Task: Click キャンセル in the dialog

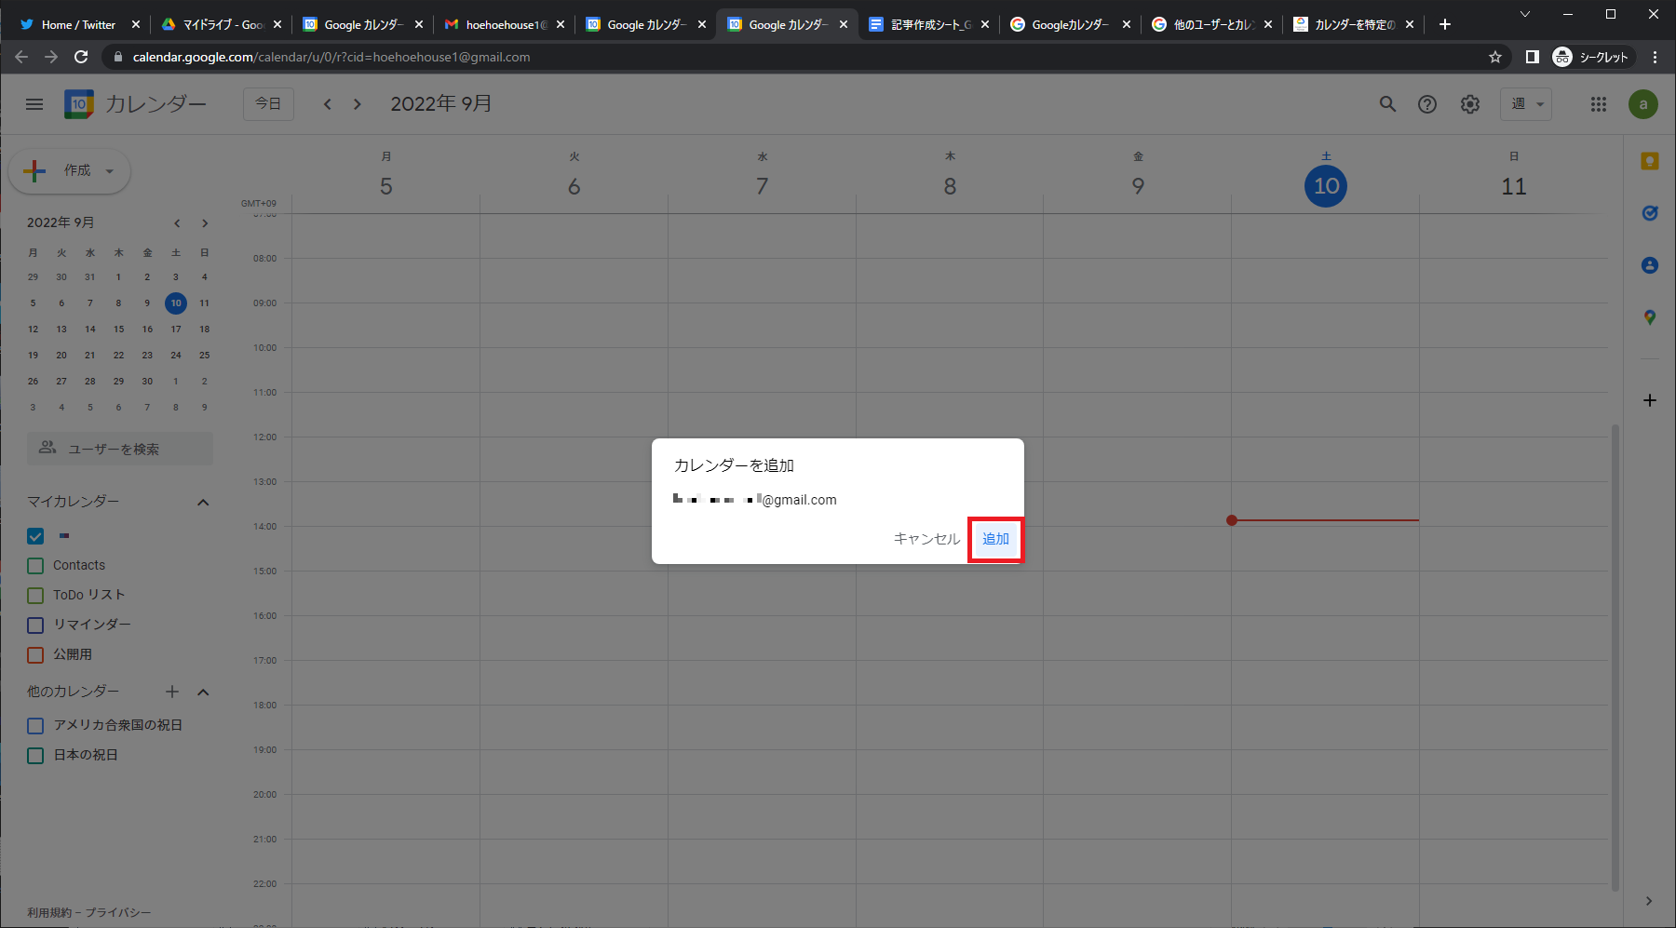Action: tap(926, 539)
